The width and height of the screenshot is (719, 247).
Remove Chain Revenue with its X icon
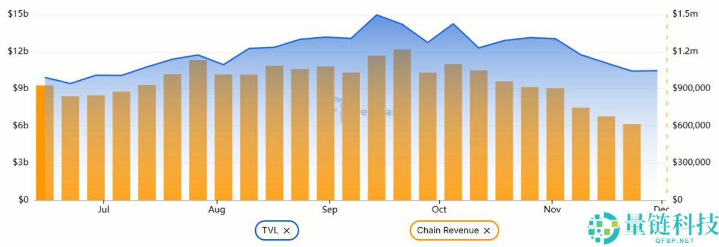[x=487, y=230]
